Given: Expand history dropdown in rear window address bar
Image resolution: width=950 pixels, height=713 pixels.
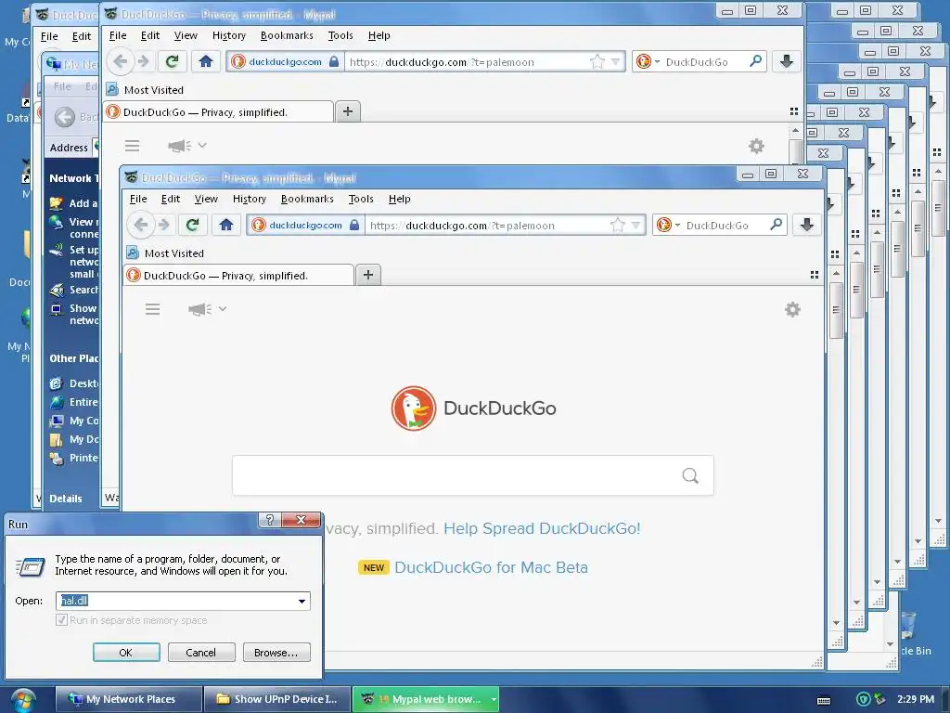Looking at the screenshot, I should click(x=615, y=62).
